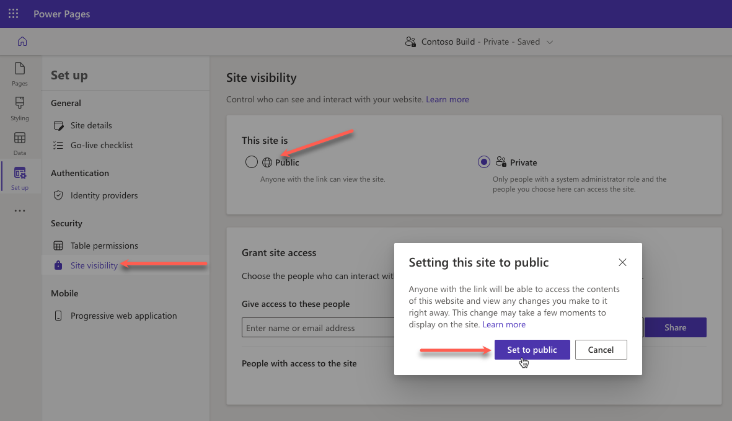732x421 pixels.
Task: Open the Pages panel in the sidebar
Action: click(x=19, y=74)
